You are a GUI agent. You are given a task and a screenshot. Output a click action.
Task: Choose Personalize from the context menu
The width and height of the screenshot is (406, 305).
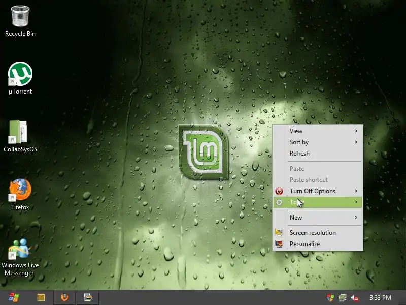click(x=318, y=244)
